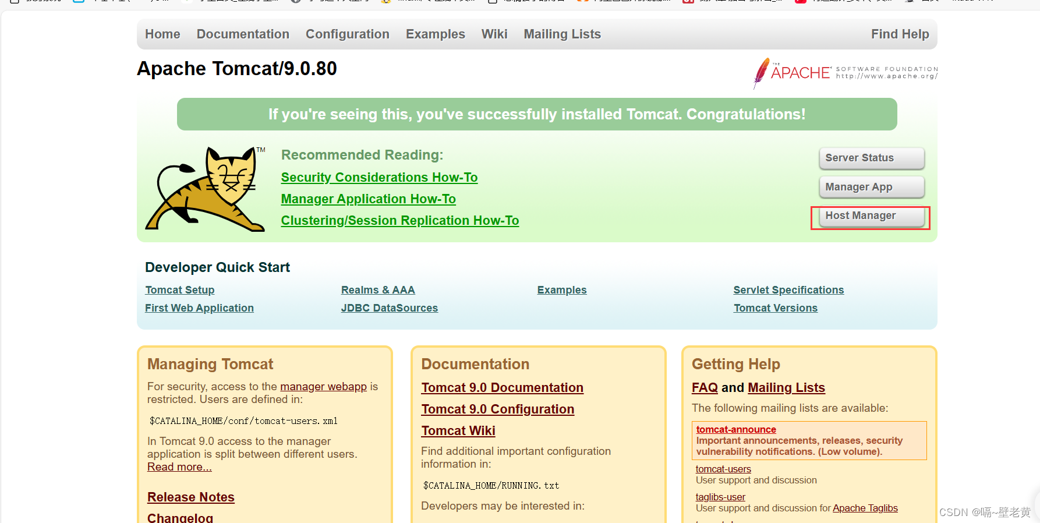Go to the Configuration nav item
1040x523 pixels.
[348, 34]
